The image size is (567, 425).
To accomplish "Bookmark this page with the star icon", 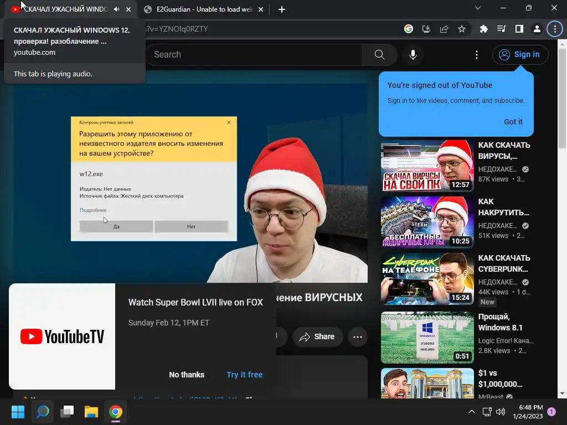I will tap(462, 29).
